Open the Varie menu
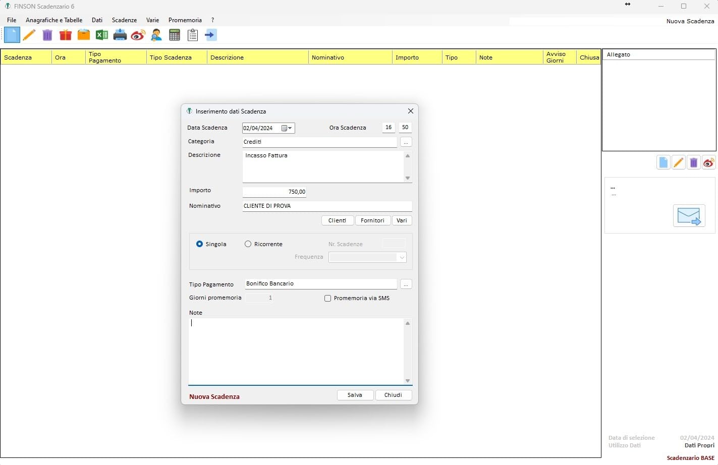The width and height of the screenshot is (718, 465). coord(152,20)
